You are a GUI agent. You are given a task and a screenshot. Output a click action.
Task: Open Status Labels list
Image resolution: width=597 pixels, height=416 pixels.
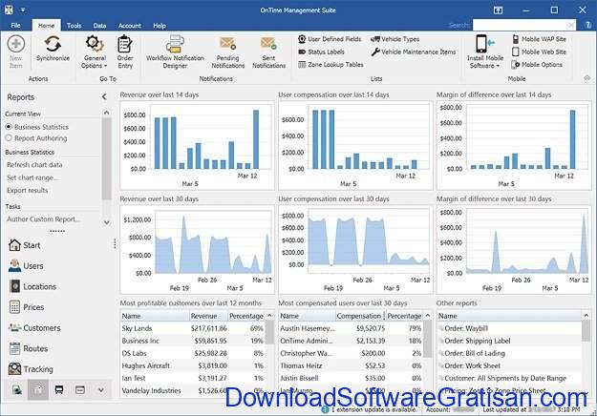pyautogui.click(x=321, y=52)
